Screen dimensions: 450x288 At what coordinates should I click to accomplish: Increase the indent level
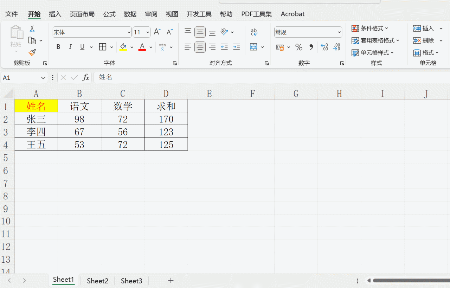click(x=237, y=47)
